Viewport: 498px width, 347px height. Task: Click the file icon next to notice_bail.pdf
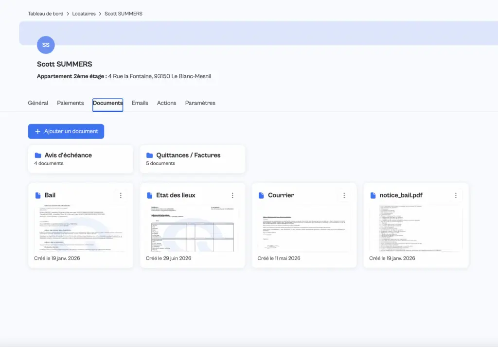click(x=373, y=195)
